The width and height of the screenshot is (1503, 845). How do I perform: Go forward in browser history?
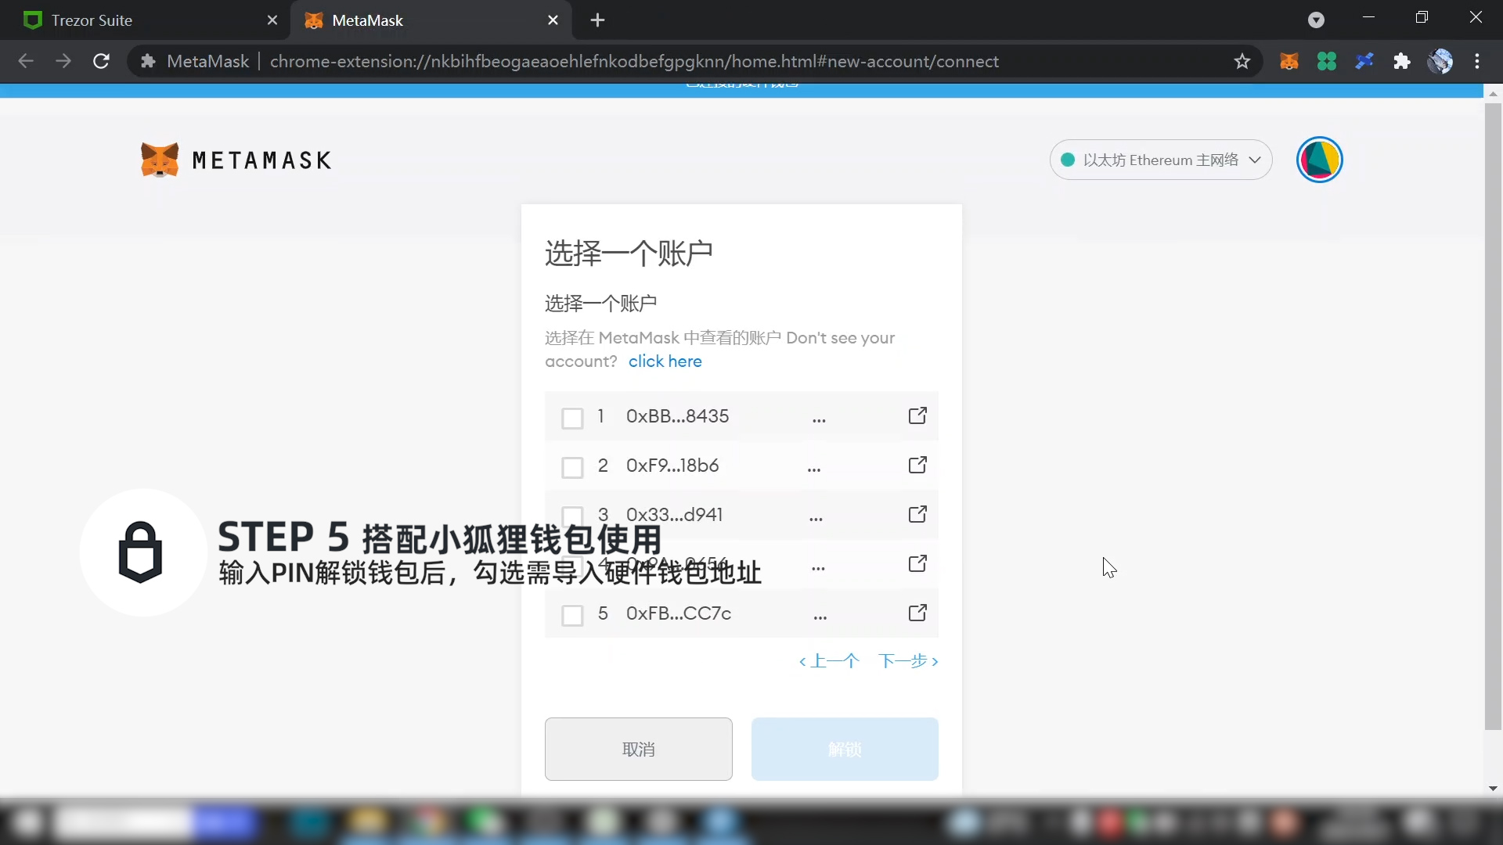pos(63,61)
